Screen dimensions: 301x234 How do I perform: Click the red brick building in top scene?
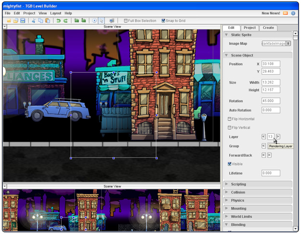pos(163,84)
